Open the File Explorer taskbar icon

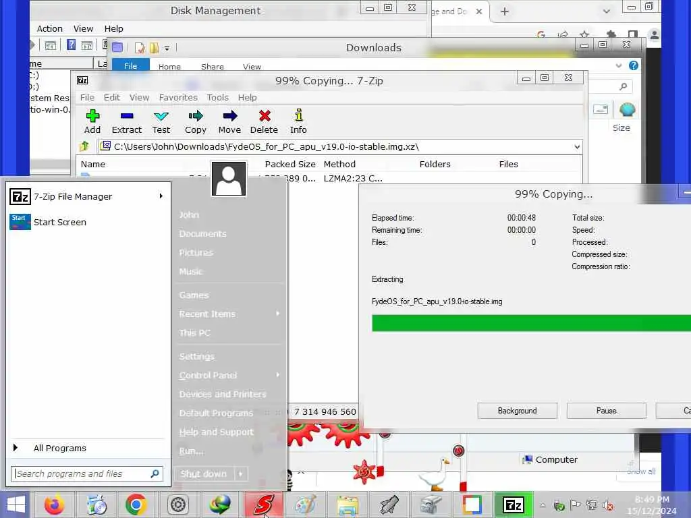point(348,505)
